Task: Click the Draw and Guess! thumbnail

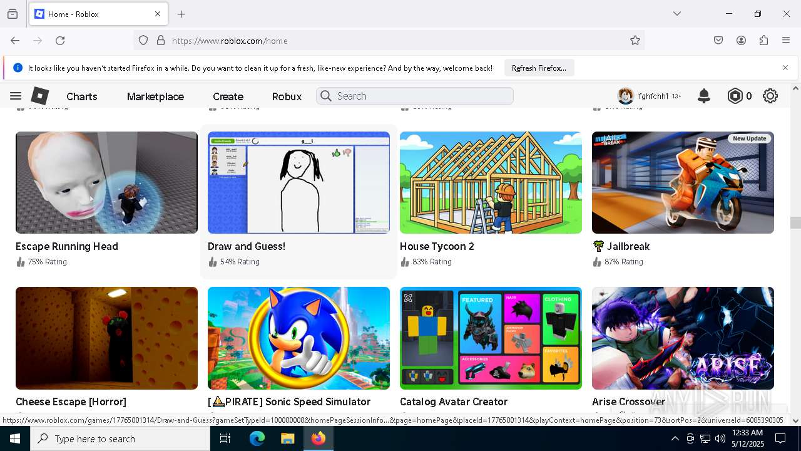Action: point(298,182)
